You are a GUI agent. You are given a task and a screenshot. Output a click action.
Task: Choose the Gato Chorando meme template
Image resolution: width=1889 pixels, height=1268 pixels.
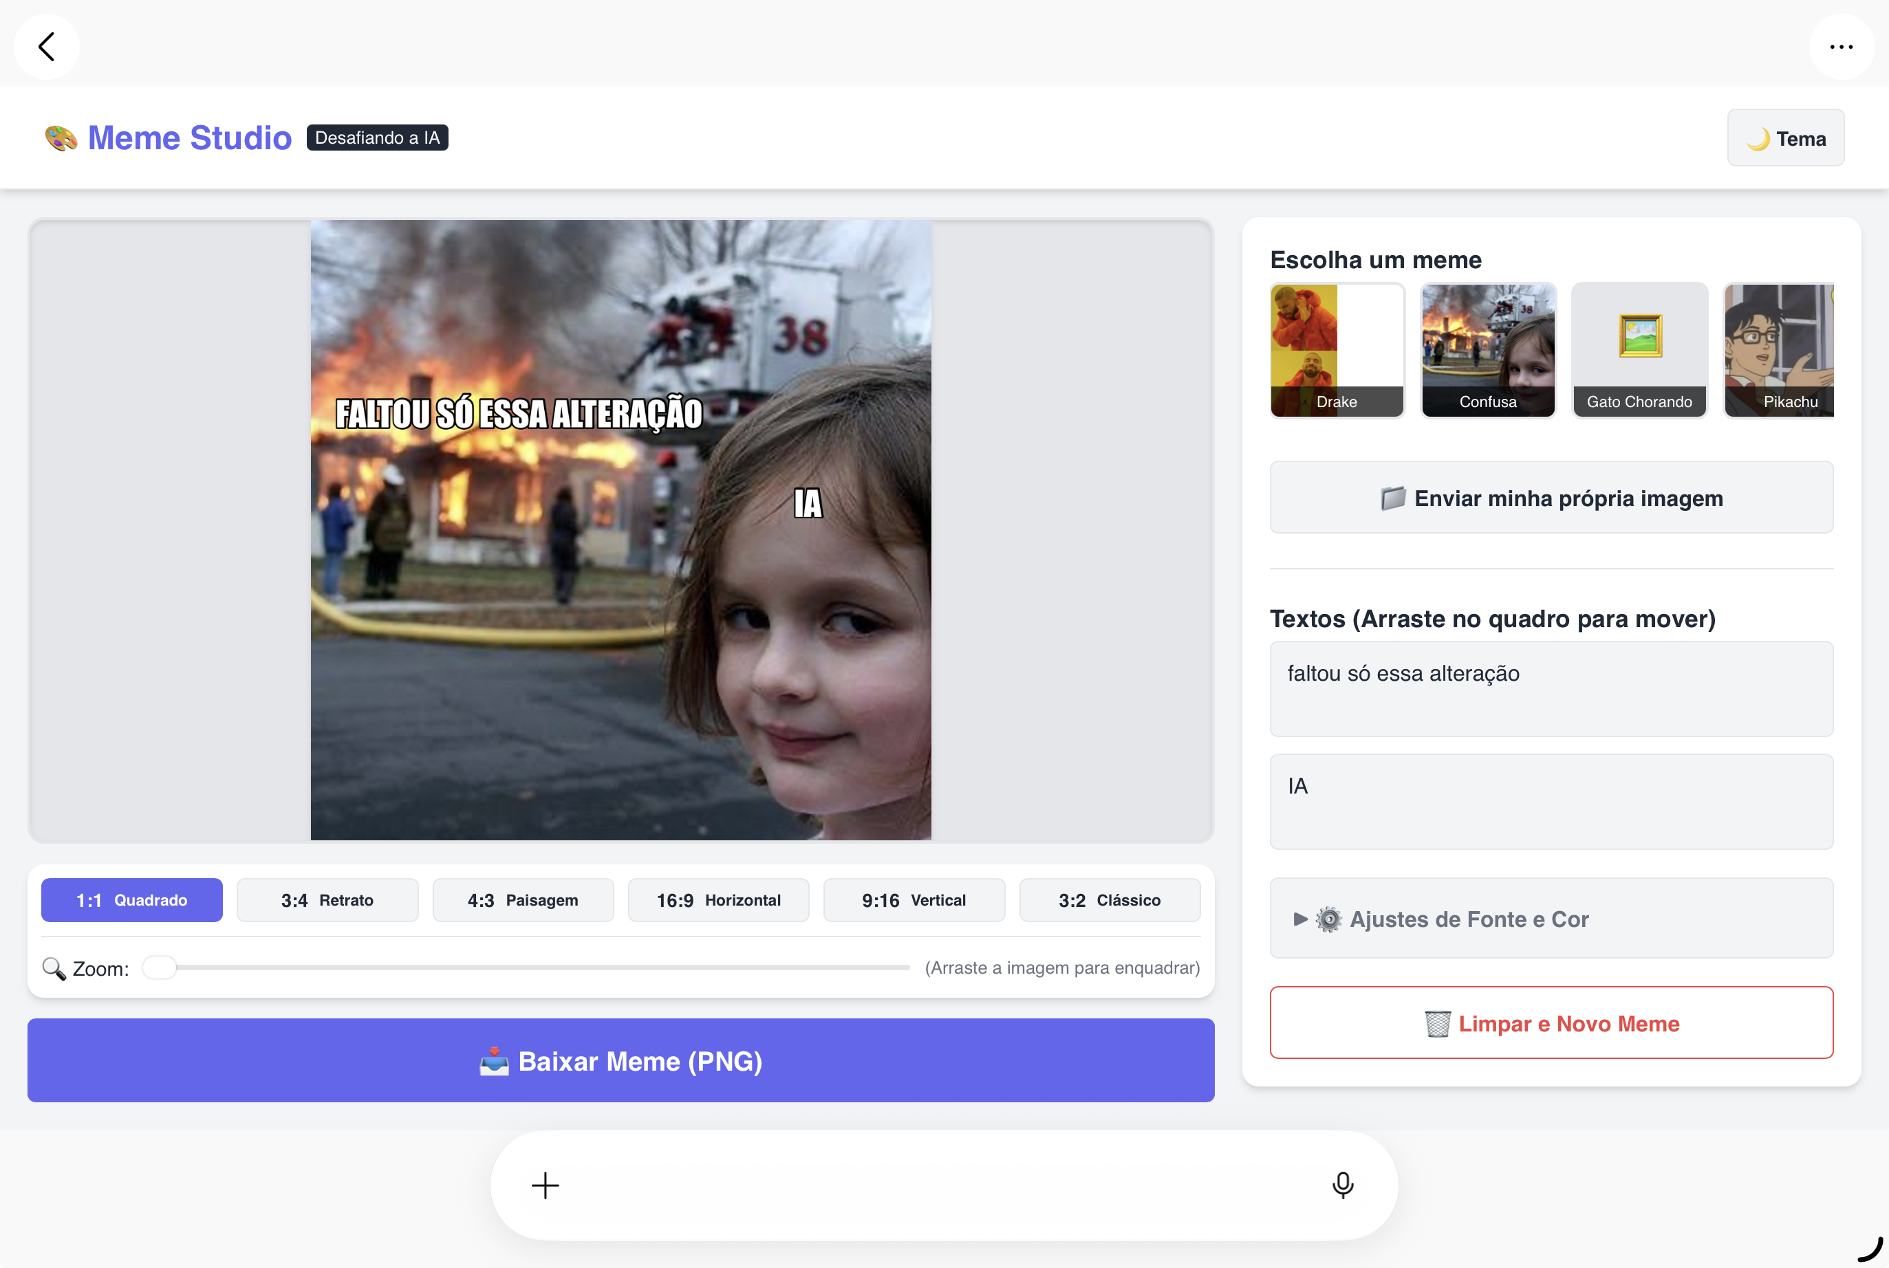[x=1640, y=350]
